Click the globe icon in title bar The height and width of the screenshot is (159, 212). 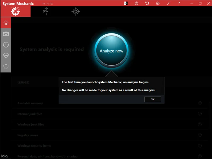coord(136,3)
